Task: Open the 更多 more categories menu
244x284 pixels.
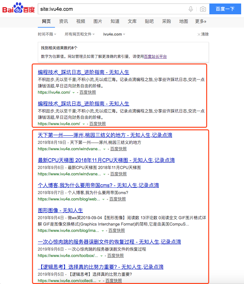Action: pos(200,21)
